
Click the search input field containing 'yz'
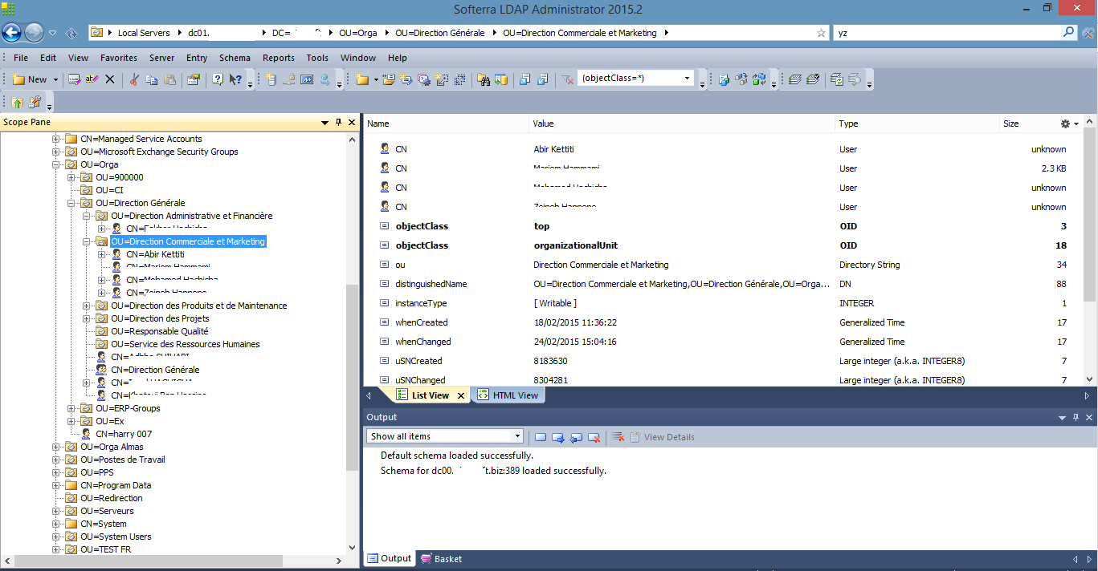[x=947, y=33]
